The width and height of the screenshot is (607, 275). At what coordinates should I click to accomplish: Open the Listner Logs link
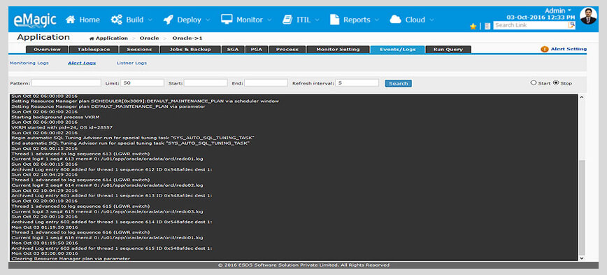pyautogui.click(x=131, y=63)
